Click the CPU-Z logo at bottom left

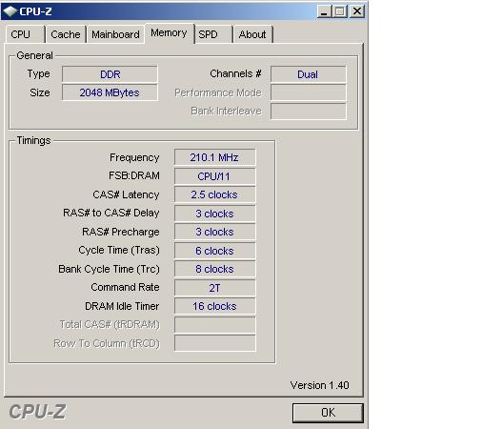[x=37, y=412]
